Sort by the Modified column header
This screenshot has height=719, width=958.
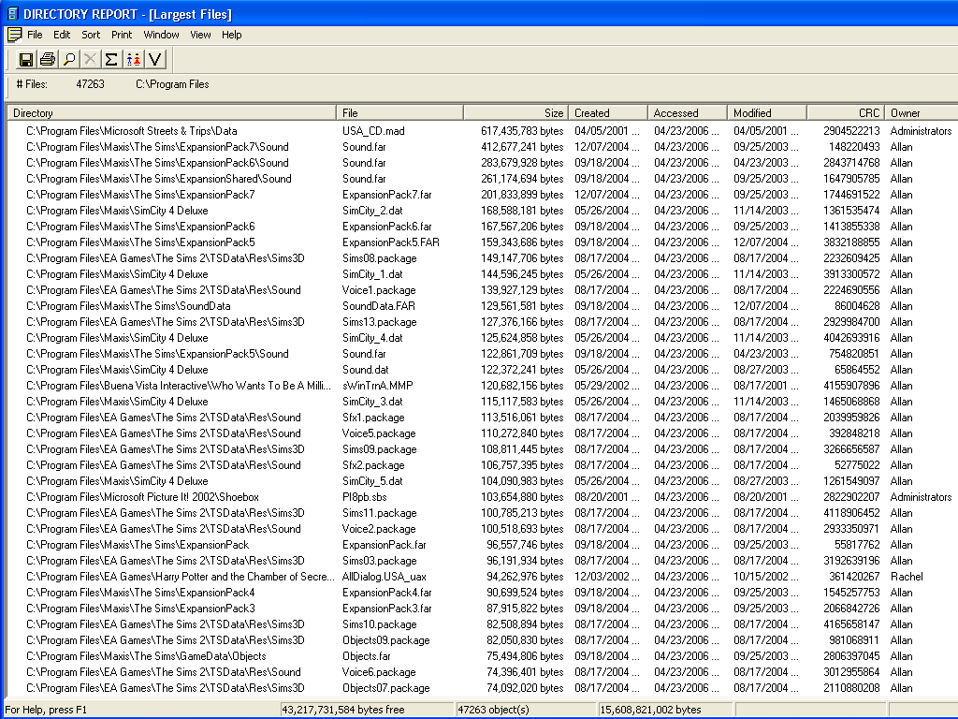(767, 113)
